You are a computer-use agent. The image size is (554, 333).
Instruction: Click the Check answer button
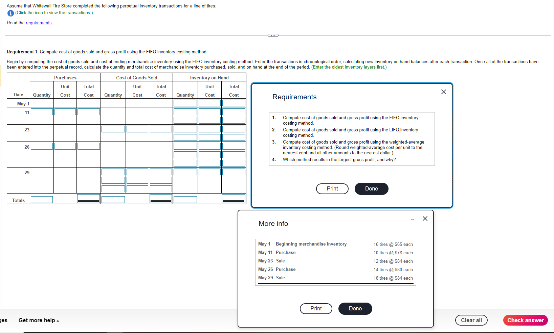pos(526,320)
